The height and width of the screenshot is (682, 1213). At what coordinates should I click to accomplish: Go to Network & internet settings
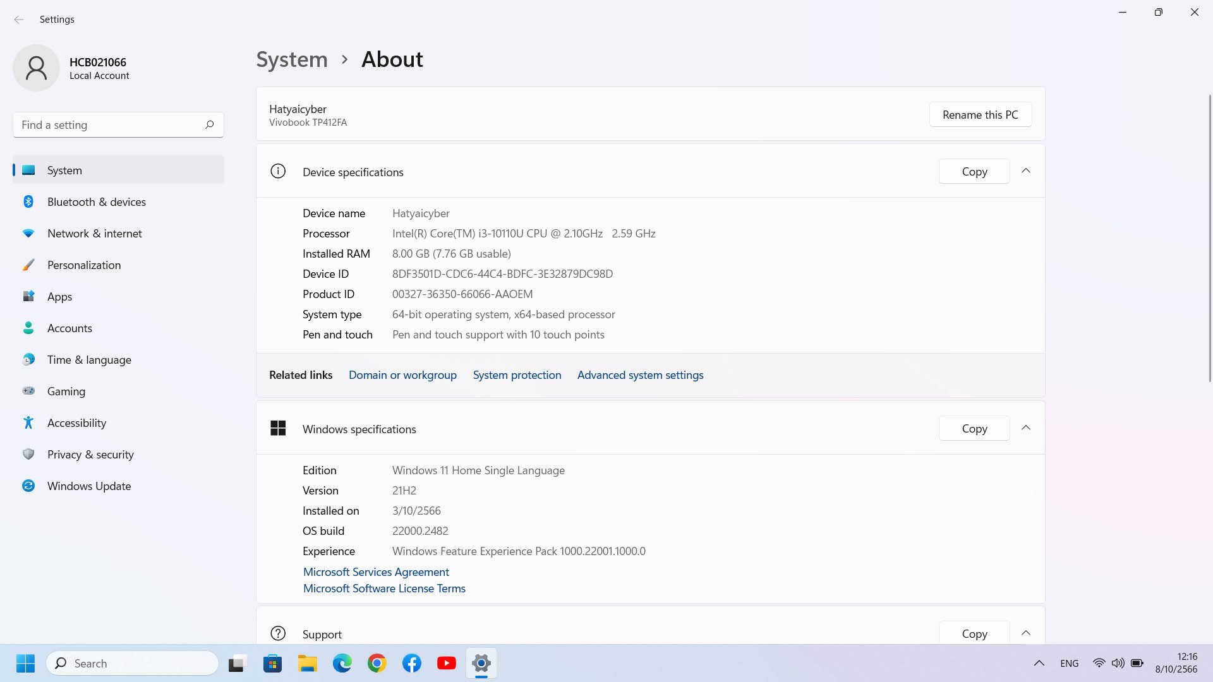pyautogui.click(x=118, y=234)
